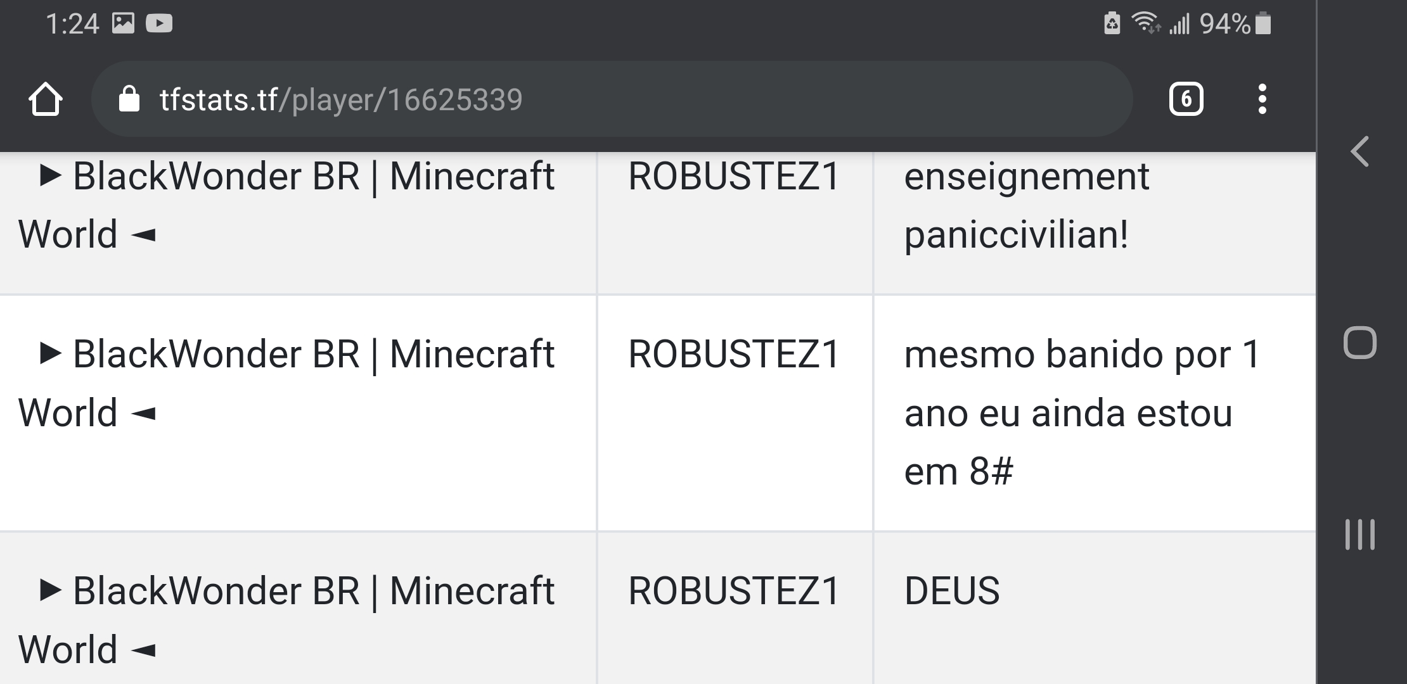Select ROBUSTEZ1 name in the DEUS row
Viewport: 1407px width, 684px height.
[x=734, y=591]
